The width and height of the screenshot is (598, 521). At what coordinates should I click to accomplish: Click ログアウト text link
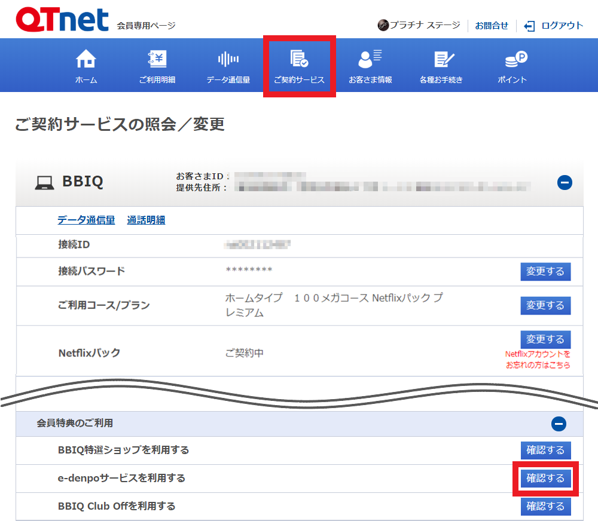pyautogui.click(x=562, y=26)
